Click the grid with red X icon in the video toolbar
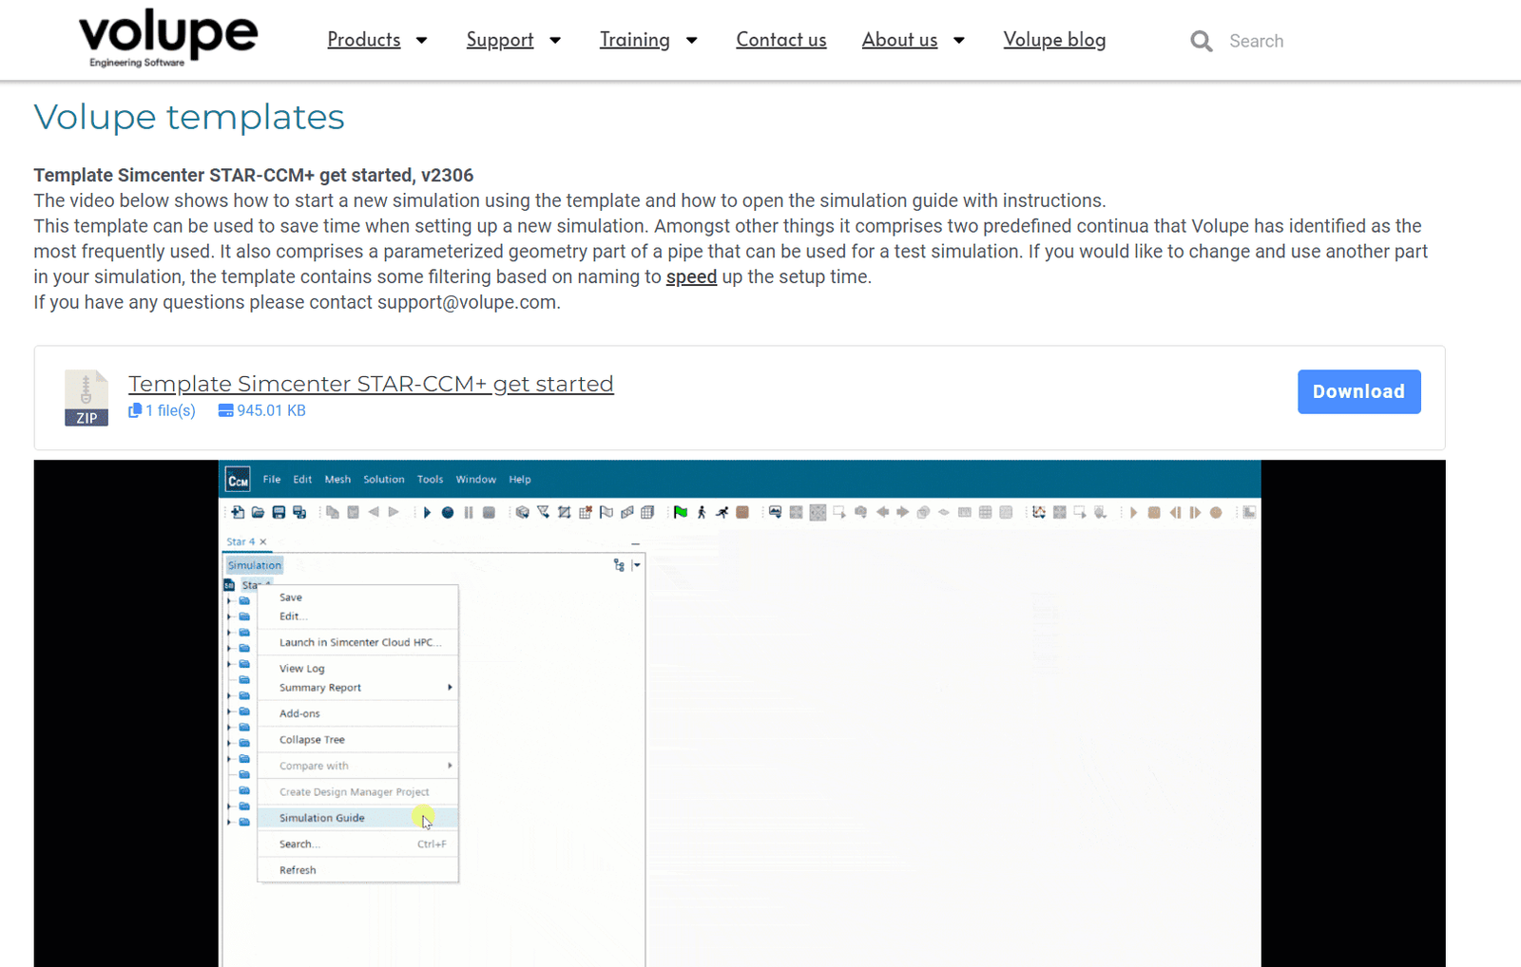 point(586,512)
